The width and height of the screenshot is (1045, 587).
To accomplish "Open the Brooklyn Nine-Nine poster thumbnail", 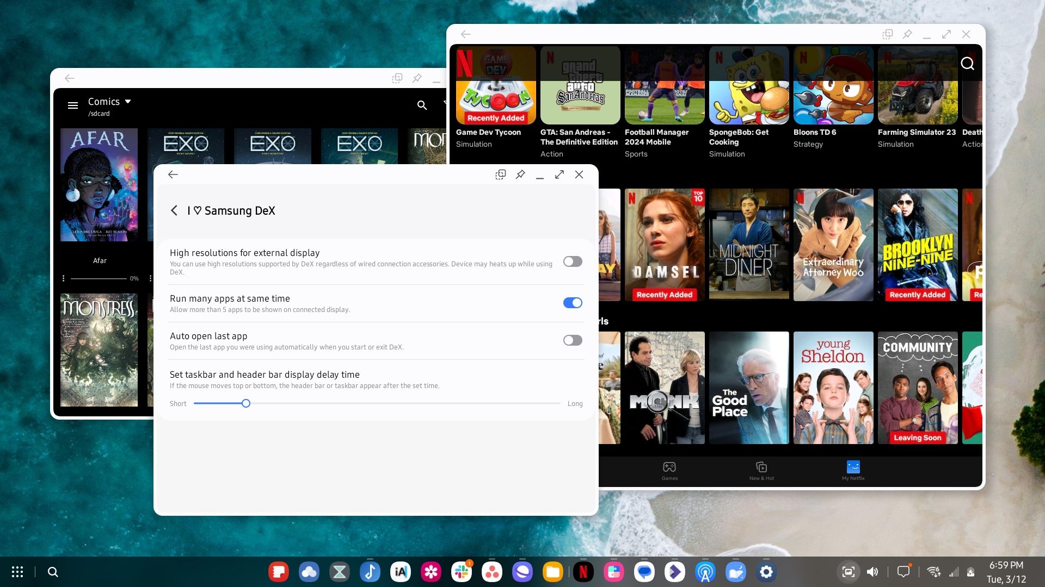I will click(x=917, y=245).
